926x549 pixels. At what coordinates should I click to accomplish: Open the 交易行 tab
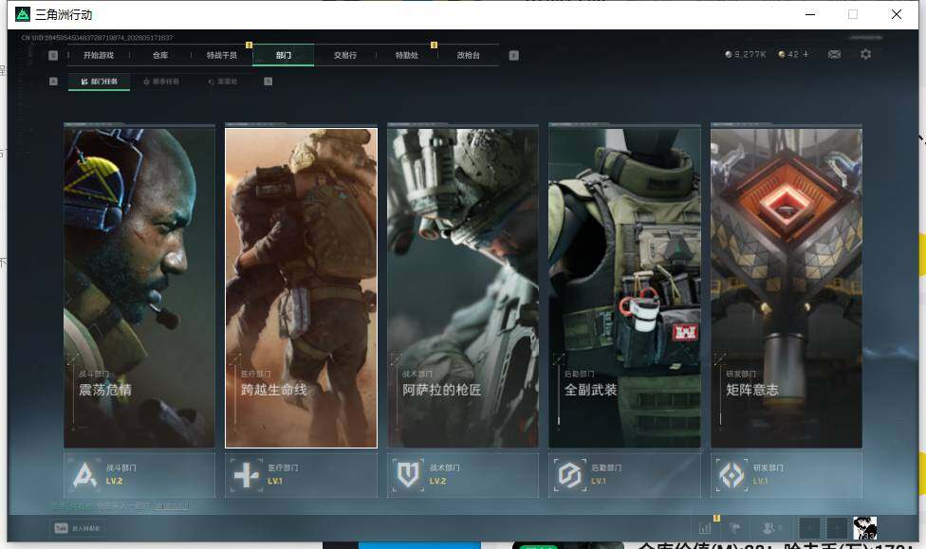345,56
